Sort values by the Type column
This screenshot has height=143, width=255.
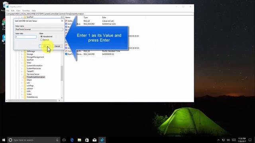tap(86, 17)
